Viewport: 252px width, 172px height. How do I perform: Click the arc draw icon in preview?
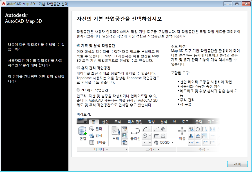(x=145, y=129)
